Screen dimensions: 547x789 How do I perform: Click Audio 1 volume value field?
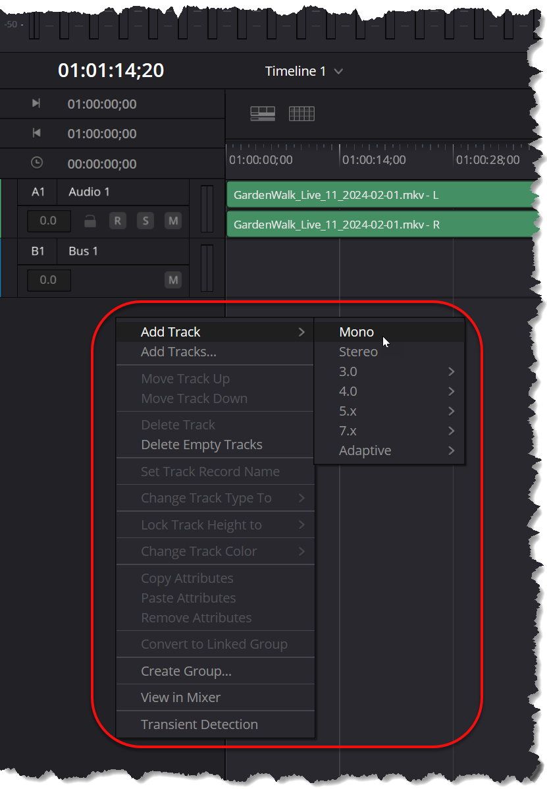point(48,221)
